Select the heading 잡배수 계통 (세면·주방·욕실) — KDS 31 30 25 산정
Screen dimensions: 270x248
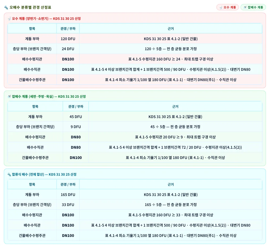(49, 96)
